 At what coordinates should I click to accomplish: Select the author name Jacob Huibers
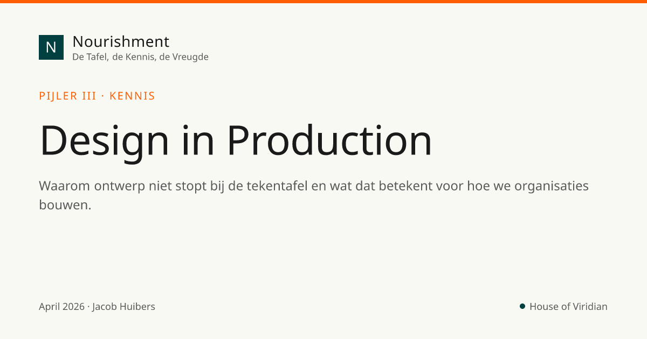pyautogui.click(x=123, y=307)
